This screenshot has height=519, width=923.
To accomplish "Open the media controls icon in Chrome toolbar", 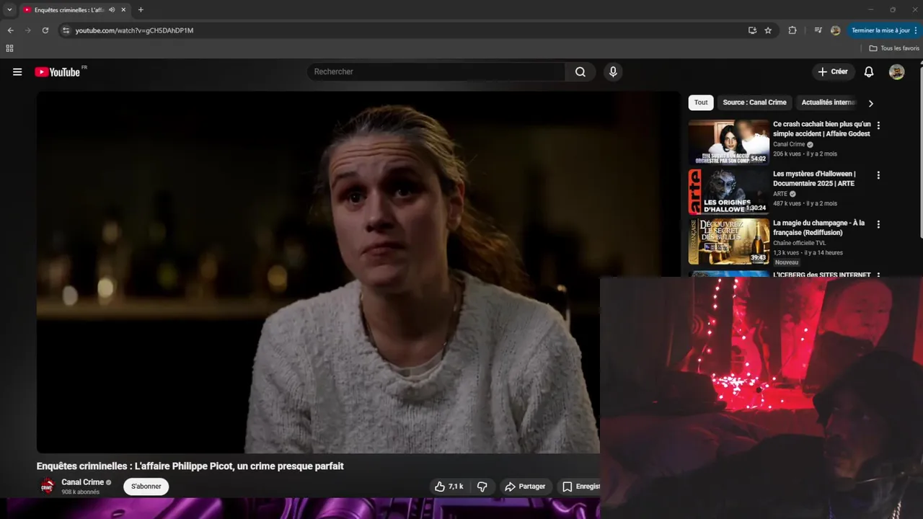I will click(818, 30).
